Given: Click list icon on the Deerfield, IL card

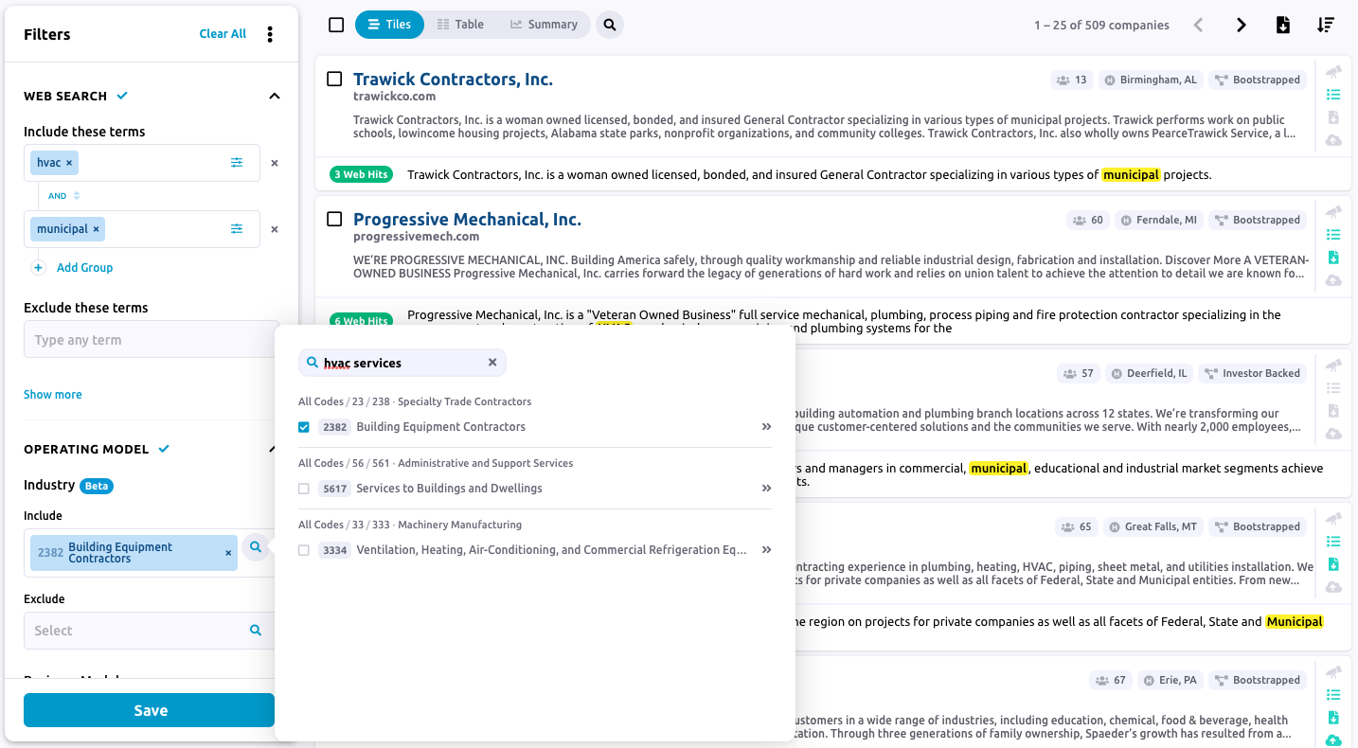Looking at the screenshot, I should [1333, 388].
